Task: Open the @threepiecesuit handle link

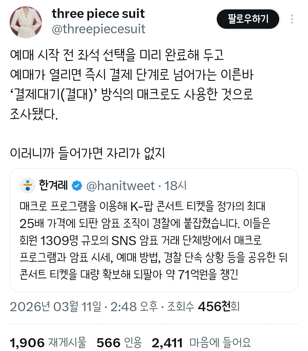Action: pyautogui.click(x=98, y=29)
